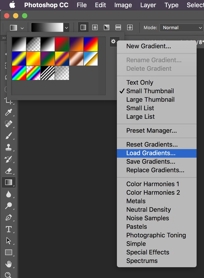
Task: Pick the rainbow Spectrum gradient swatch
Action: (19, 73)
